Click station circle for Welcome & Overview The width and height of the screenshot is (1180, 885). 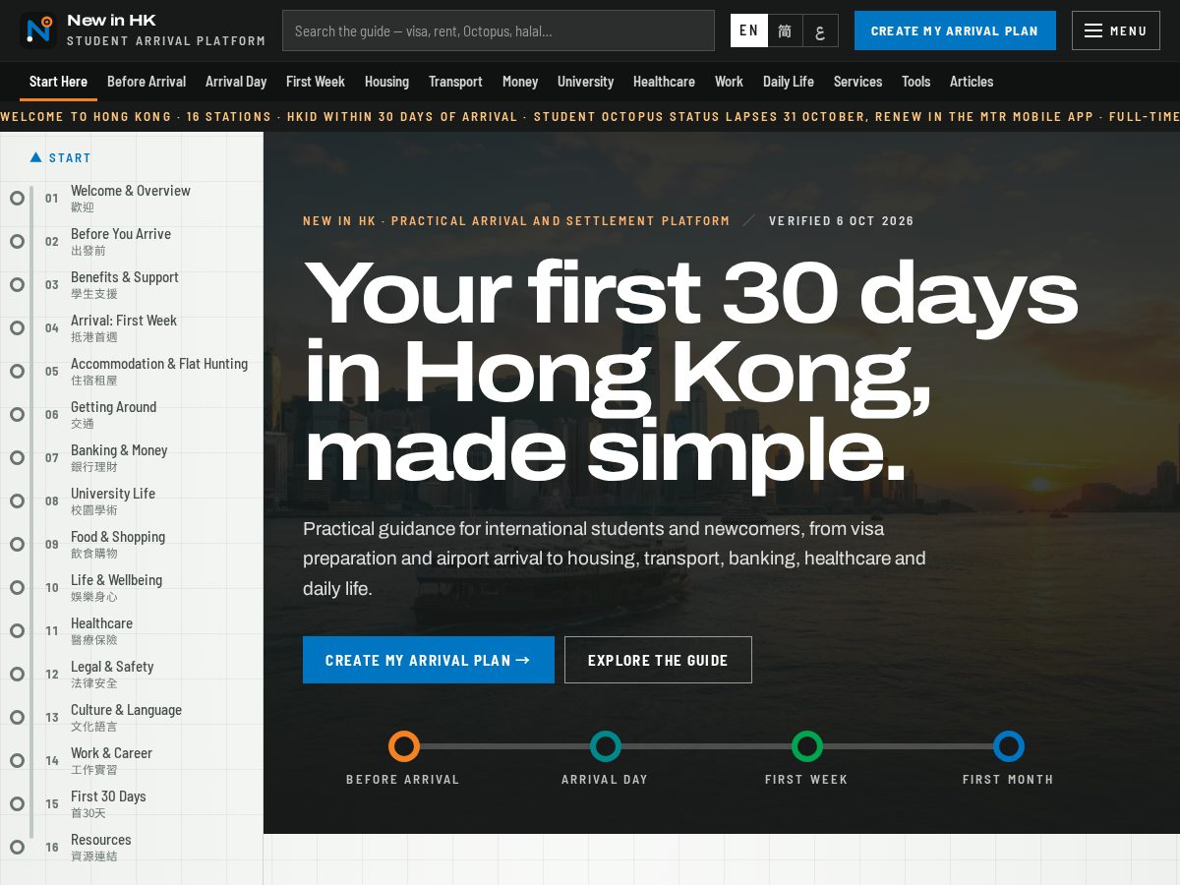tap(17, 198)
